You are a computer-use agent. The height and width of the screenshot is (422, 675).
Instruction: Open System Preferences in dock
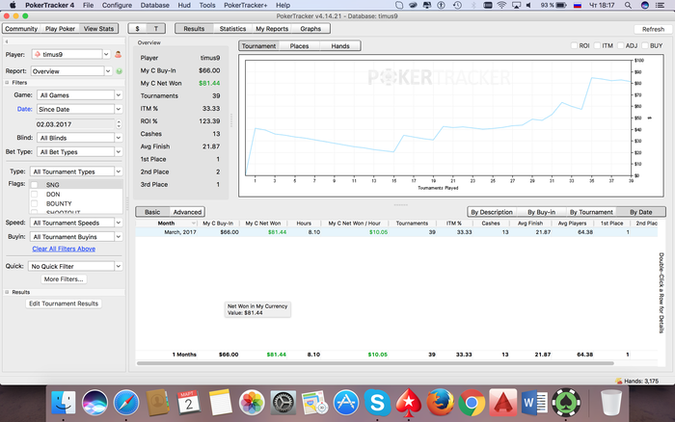pyautogui.click(x=283, y=403)
